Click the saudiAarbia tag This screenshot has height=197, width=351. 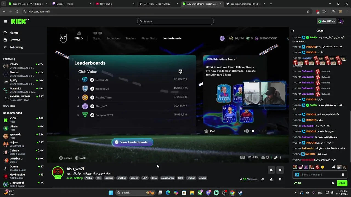point(167,178)
